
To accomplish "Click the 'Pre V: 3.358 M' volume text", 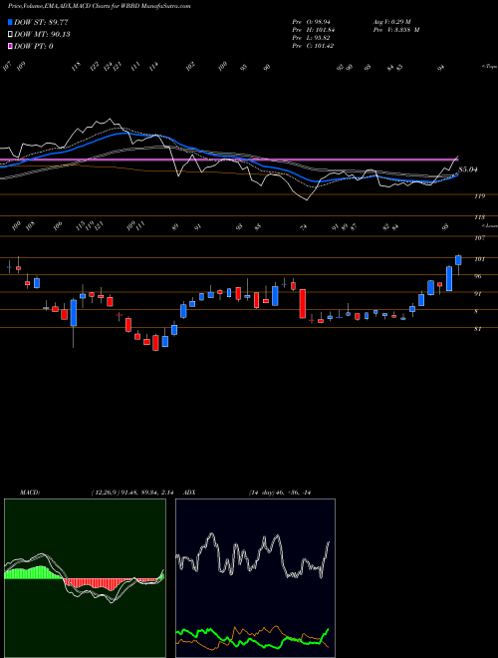I will [x=396, y=30].
